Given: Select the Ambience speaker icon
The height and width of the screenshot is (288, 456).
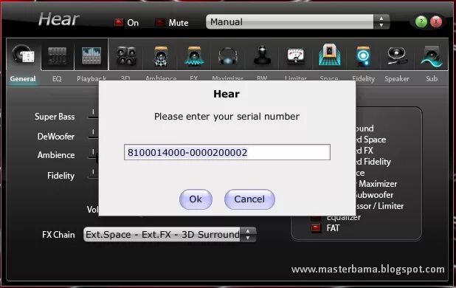Looking at the screenshot, I should tap(161, 55).
